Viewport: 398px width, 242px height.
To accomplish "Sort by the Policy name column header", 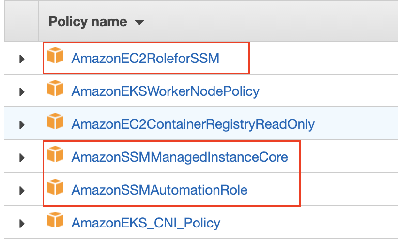I will (x=88, y=22).
